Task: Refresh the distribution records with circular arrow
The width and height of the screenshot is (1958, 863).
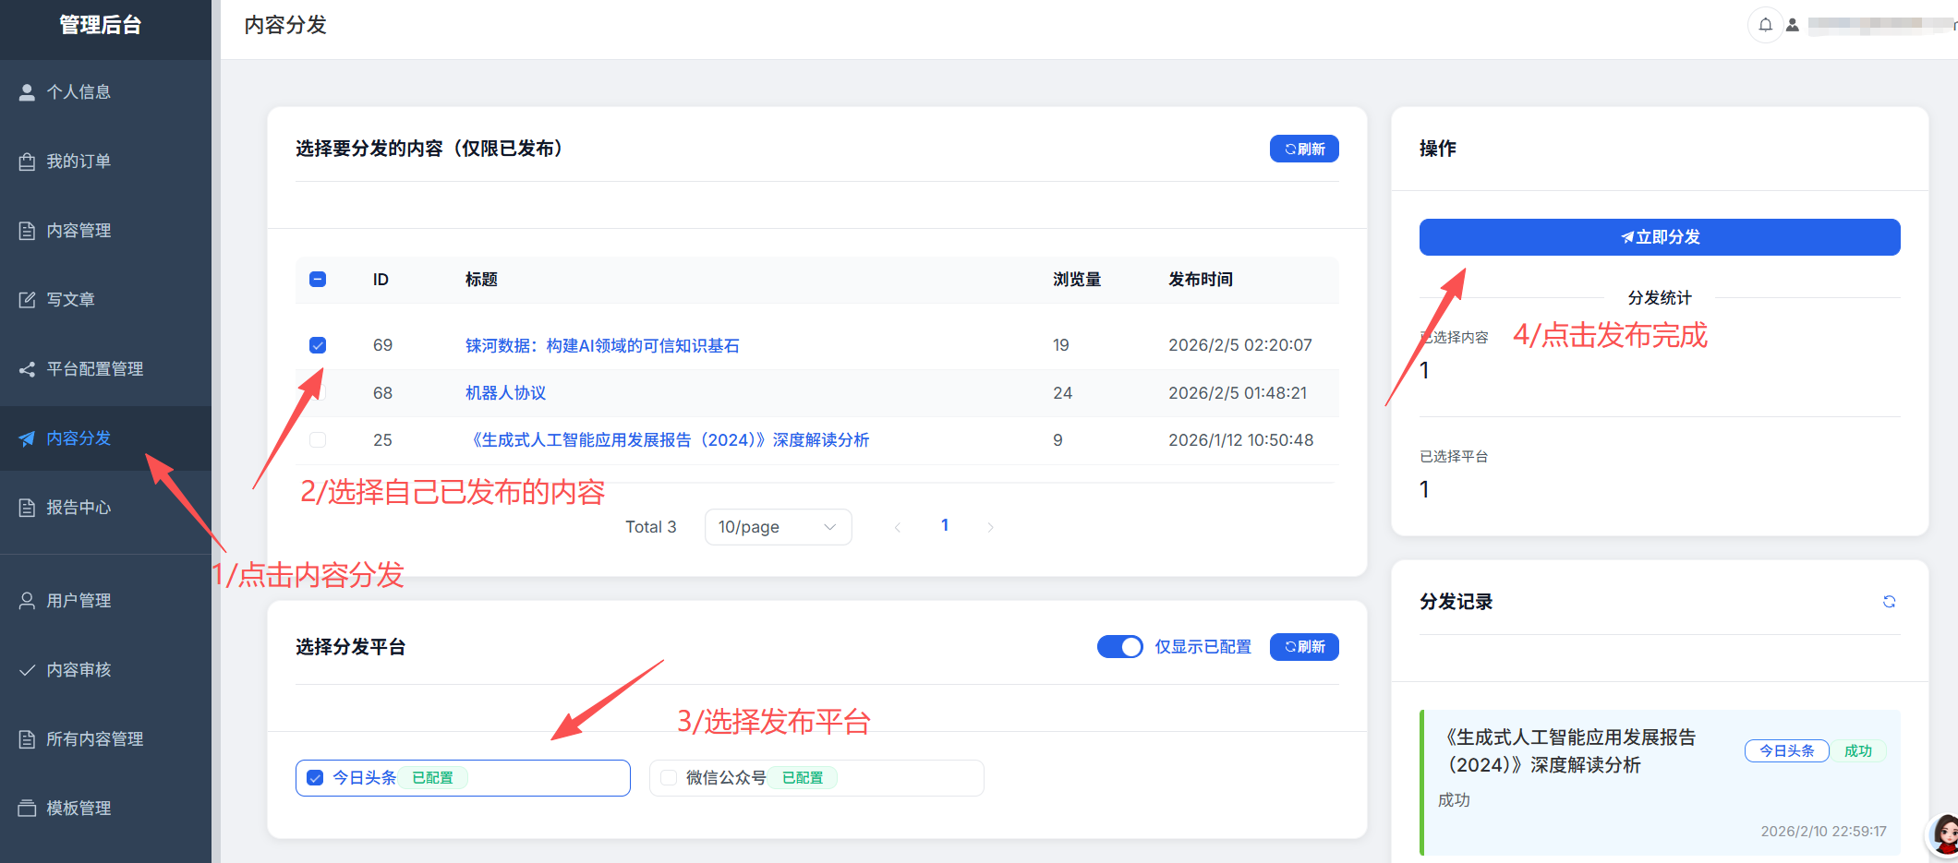Action: tap(1889, 602)
